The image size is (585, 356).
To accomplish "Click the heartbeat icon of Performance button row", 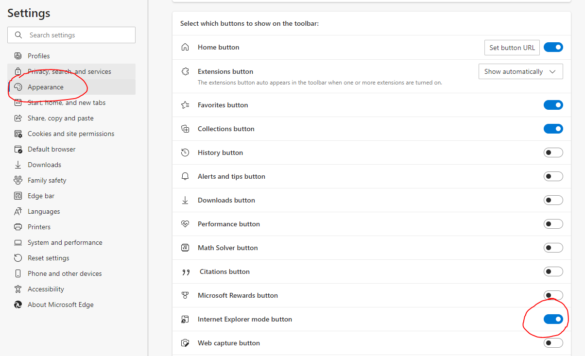I will click(185, 224).
